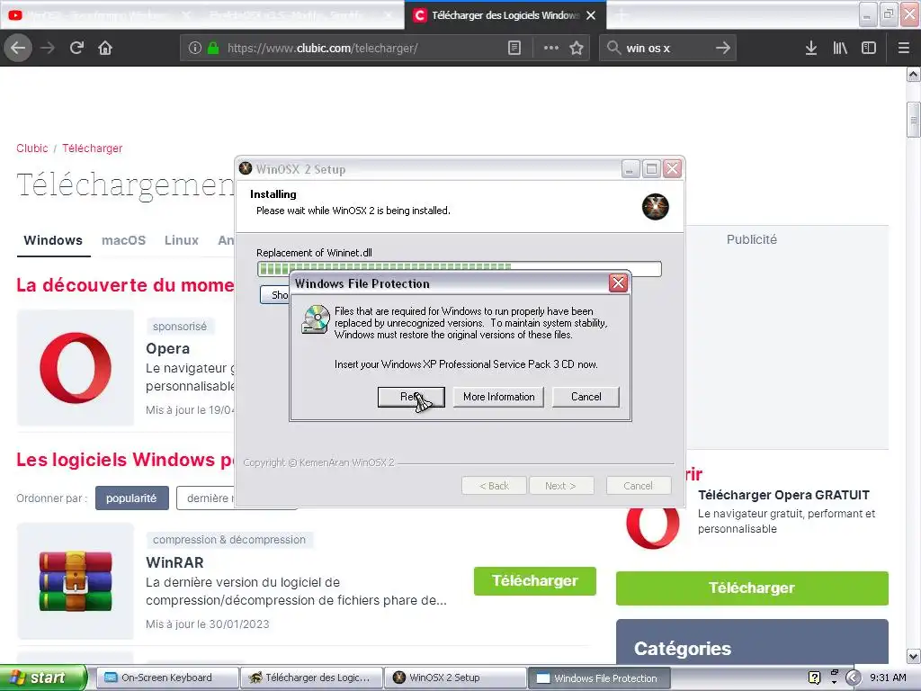Cancel the Windows File Protection dialog

[x=586, y=397]
